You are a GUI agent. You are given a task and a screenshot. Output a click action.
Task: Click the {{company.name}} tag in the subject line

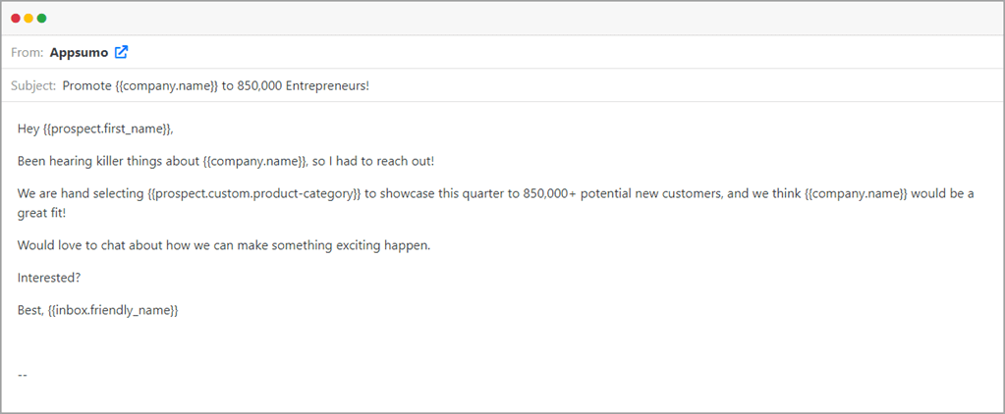(x=162, y=85)
